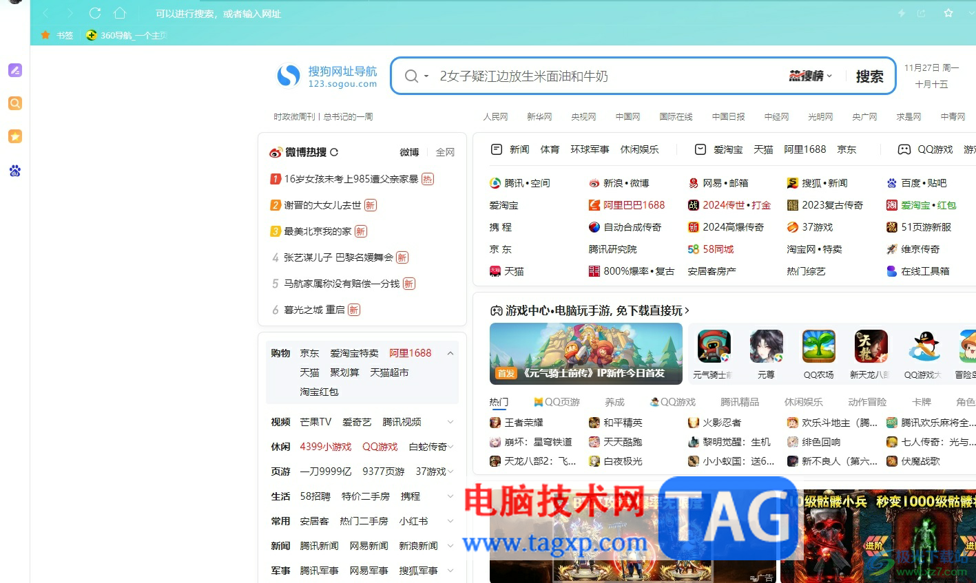Collapse the 购物 category chevron

click(x=450, y=353)
